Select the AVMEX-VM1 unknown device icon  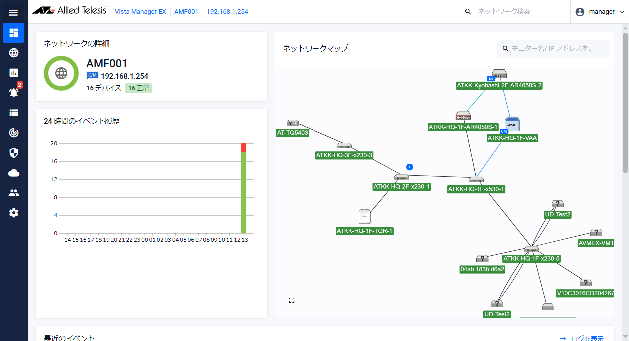point(596,233)
